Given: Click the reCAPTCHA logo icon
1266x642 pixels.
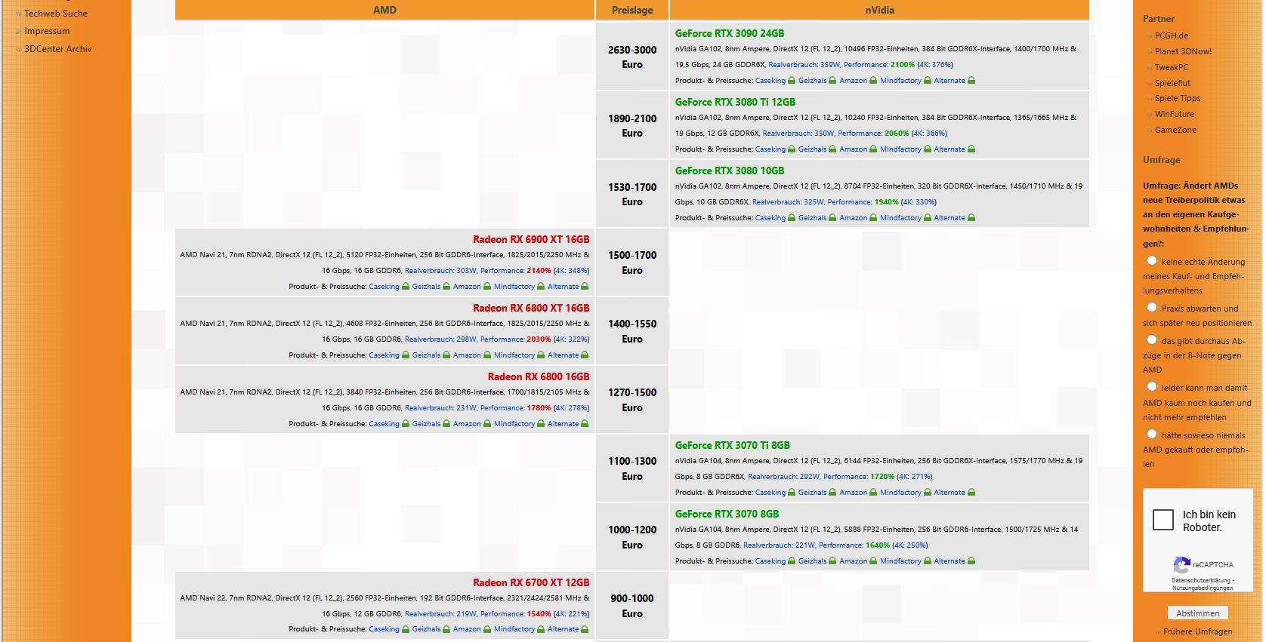Looking at the screenshot, I should (x=1181, y=565).
